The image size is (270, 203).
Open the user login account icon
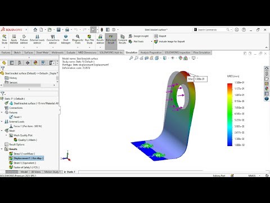[237, 30]
